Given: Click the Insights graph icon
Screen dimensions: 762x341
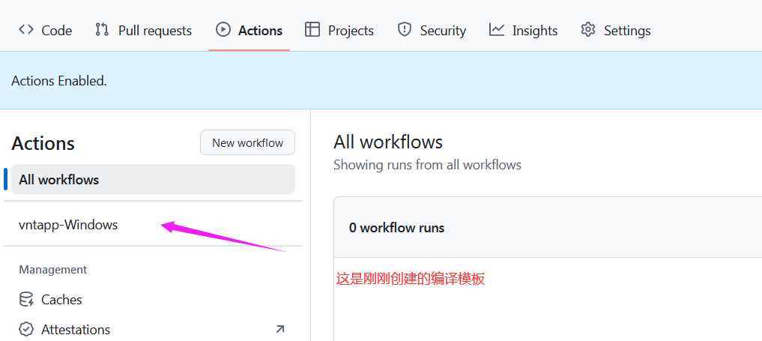Looking at the screenshot, I should pyautogui.click(x=496, y=30).
